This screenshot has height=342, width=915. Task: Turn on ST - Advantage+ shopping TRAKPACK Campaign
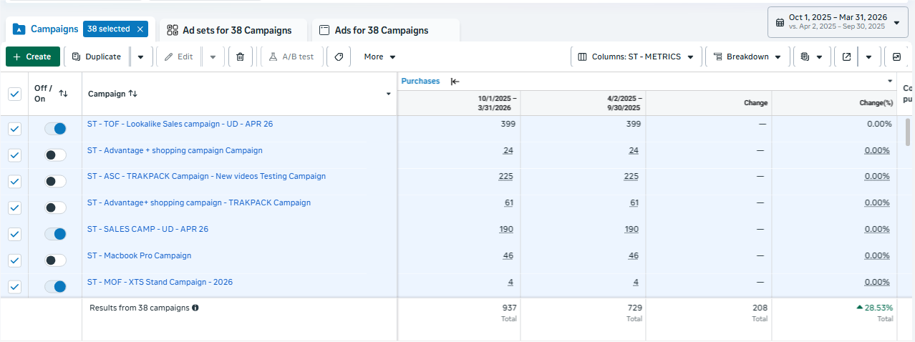point(55,207)
